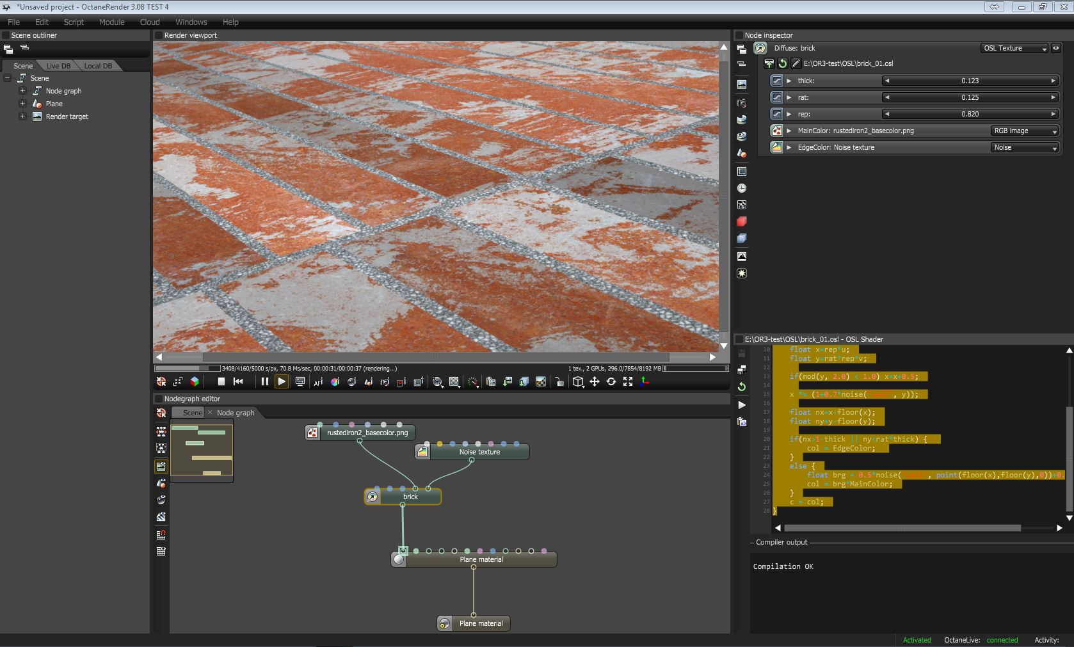Click the clock animation settings icon
The width and height of the screenshot is (1074, 647).
[742, 188]
